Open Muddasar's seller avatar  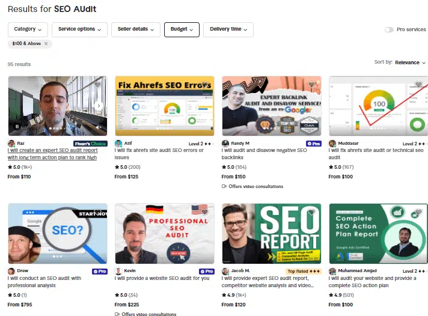pyautogui.click(x=332, y=143)
